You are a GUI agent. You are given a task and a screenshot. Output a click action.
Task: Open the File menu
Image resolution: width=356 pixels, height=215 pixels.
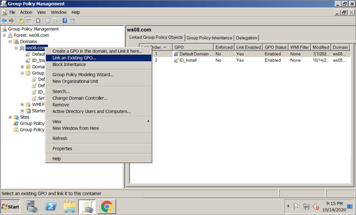point(12,12)
